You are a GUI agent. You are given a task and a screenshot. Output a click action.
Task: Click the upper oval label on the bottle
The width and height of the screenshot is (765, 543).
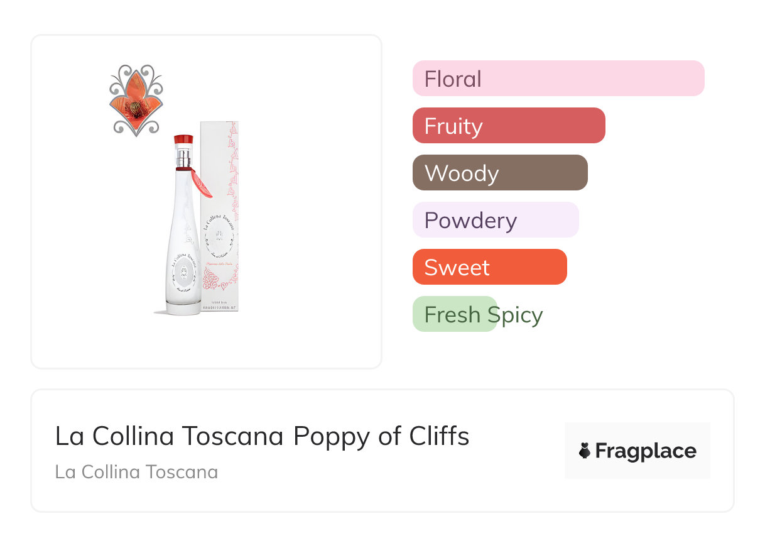(x=218, y=238)
